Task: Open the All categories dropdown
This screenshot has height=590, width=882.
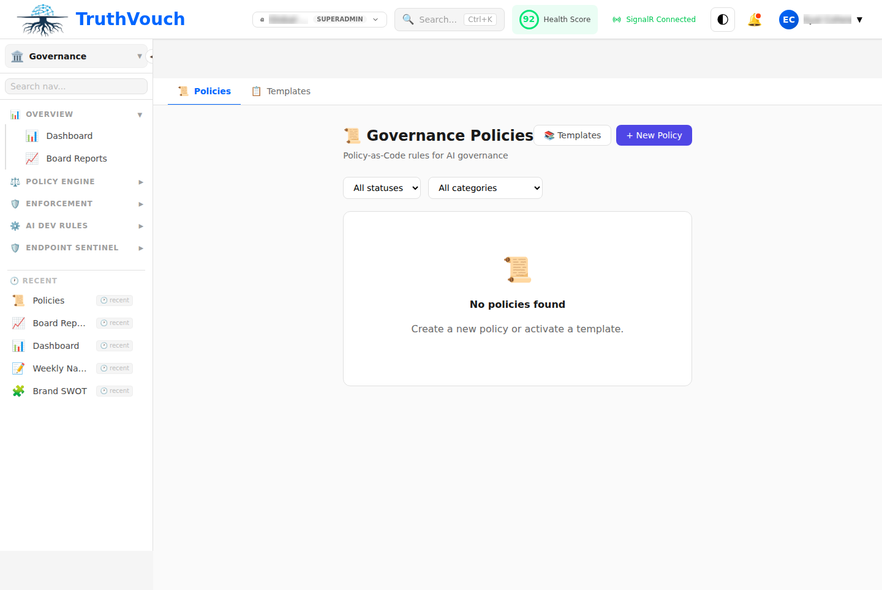Action: pyautogui.click(x=485, y=188)
